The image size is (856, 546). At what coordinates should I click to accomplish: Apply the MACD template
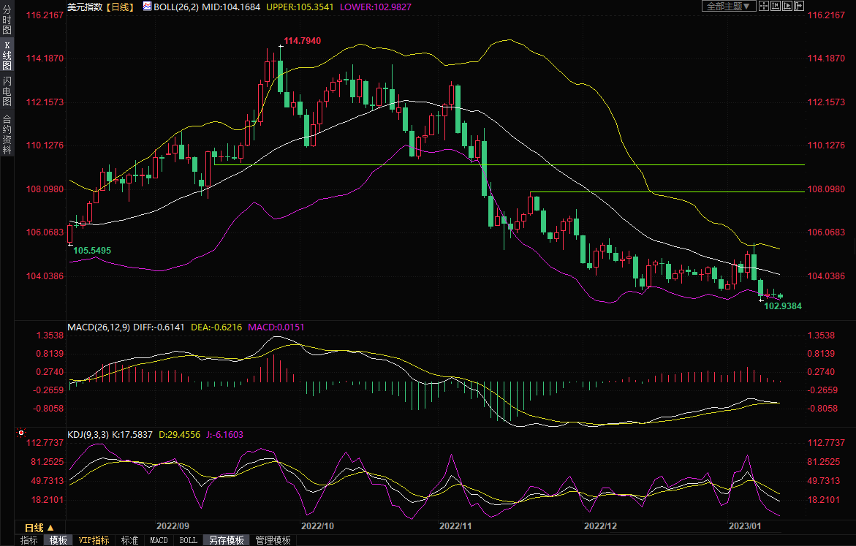[x=159, y=540]
